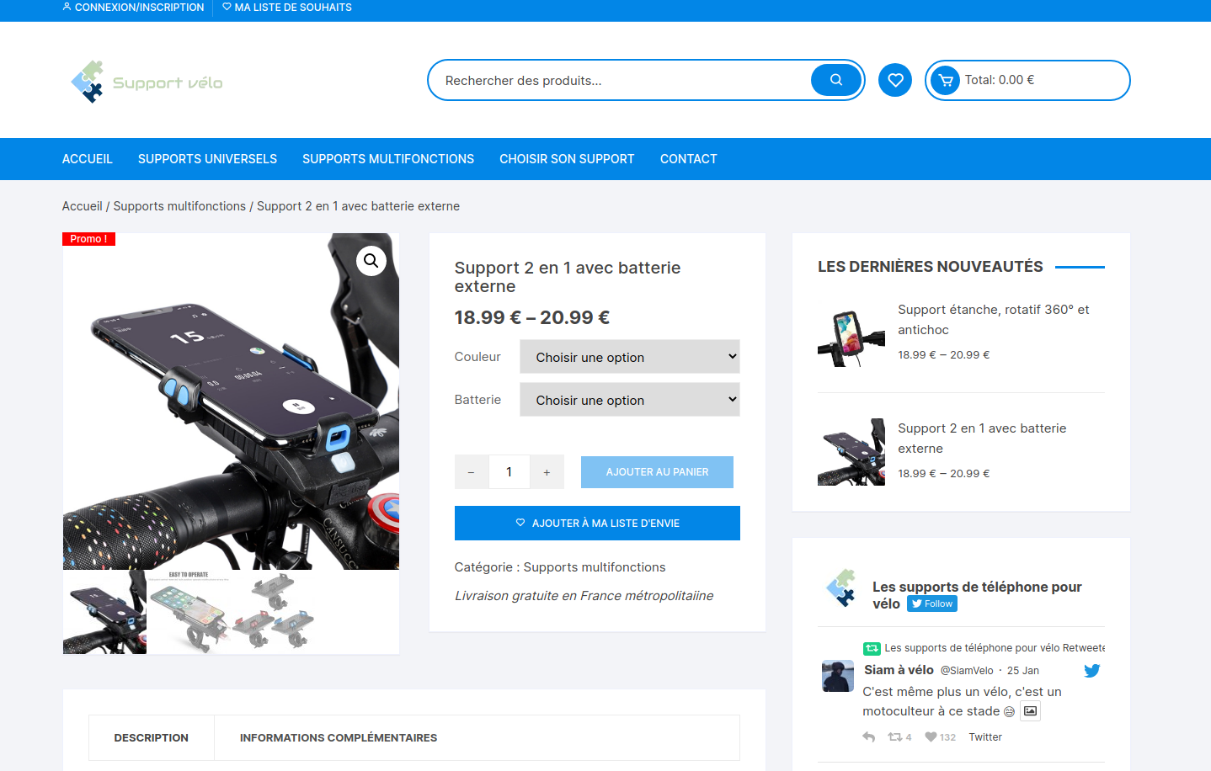Click the person icon next to Connexion/Inscription
This screenshot has width=1211, height=771.
(67, 7)
